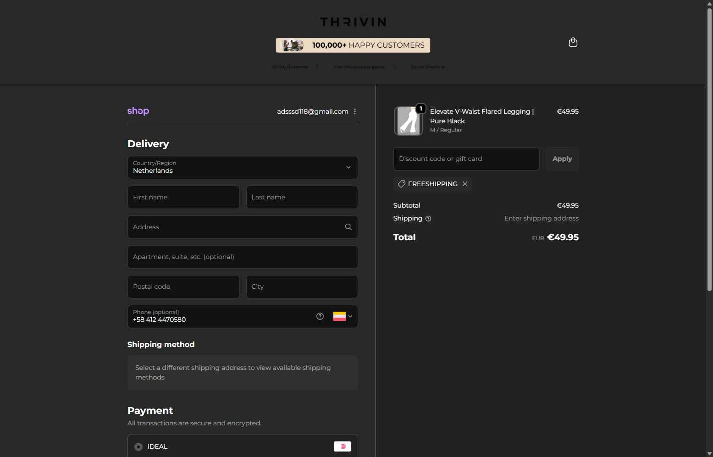Image resolution: width=713 pixels, height=457 pixels.
Task: Click the scrollbar down arrow
Action: 709,453
